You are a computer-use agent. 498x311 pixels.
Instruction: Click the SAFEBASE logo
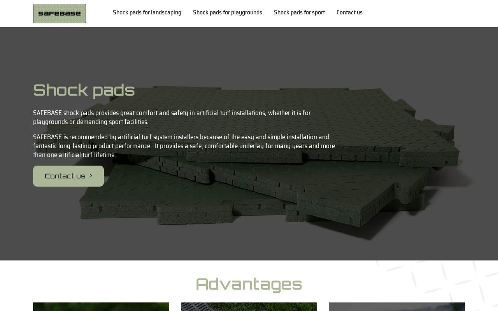point(60,14)
